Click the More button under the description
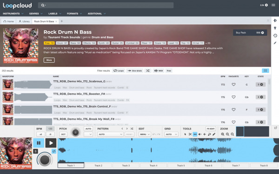 click(49, 60)
